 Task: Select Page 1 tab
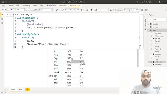(13, 90)
